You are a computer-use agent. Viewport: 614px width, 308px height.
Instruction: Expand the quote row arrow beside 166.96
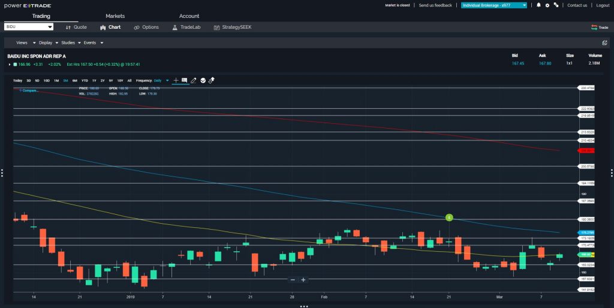pos(10,65)
